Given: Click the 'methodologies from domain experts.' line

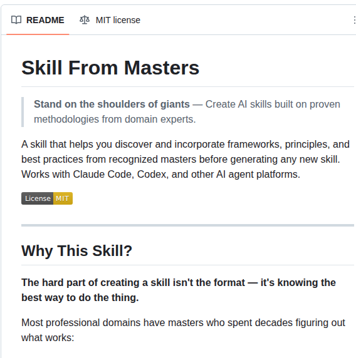Looking at the screenshot, I should (115, 119).
